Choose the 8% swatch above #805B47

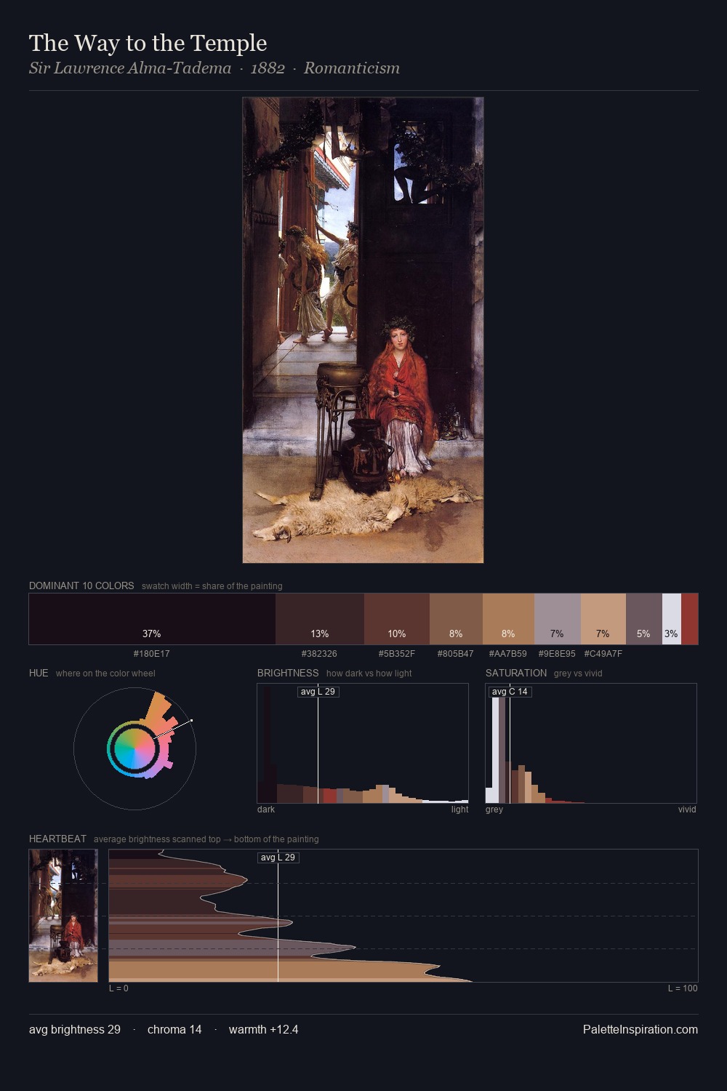pos(456,619)
